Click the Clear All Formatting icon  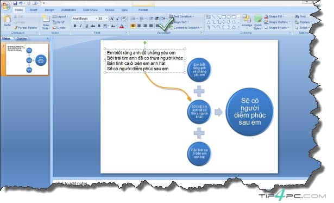click(124, 19)
